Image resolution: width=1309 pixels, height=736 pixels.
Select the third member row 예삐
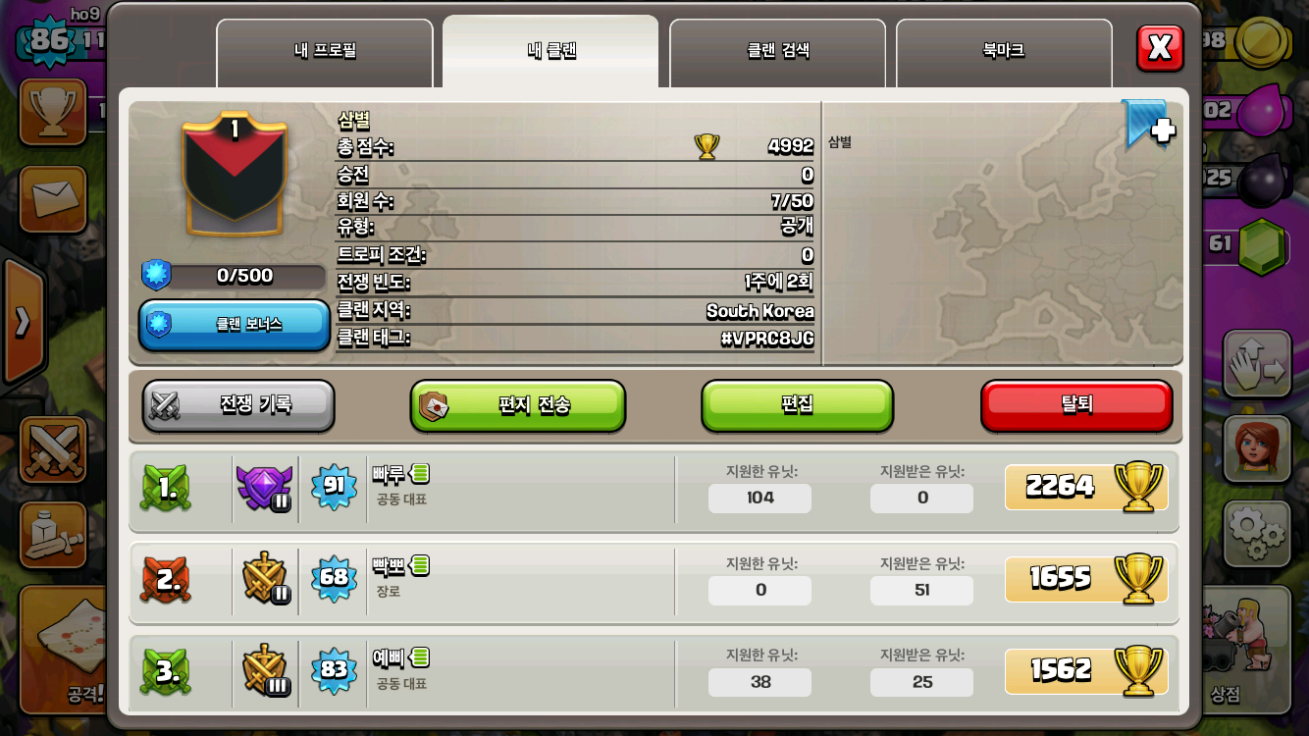pyautogui.click(x=654, y=672)
